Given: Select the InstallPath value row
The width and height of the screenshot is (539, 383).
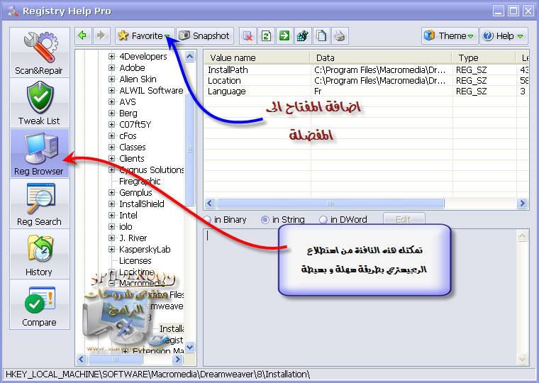Looking at the screenshot, I should [367, 70].
